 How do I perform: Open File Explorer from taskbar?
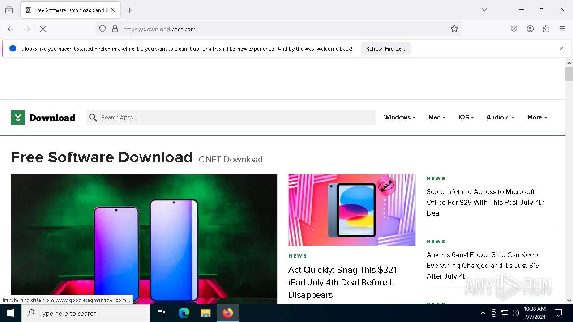pos(205,313)
